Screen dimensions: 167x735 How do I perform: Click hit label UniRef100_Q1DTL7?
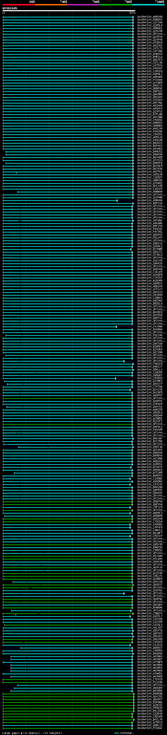point(150,616)
